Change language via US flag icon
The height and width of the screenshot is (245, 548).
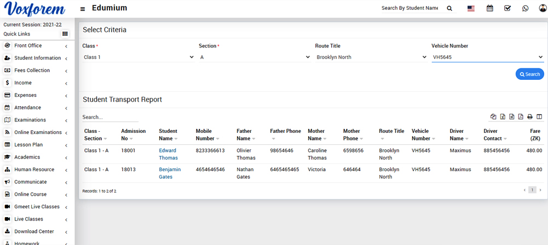pyautogui.click(x=471, y=8)
